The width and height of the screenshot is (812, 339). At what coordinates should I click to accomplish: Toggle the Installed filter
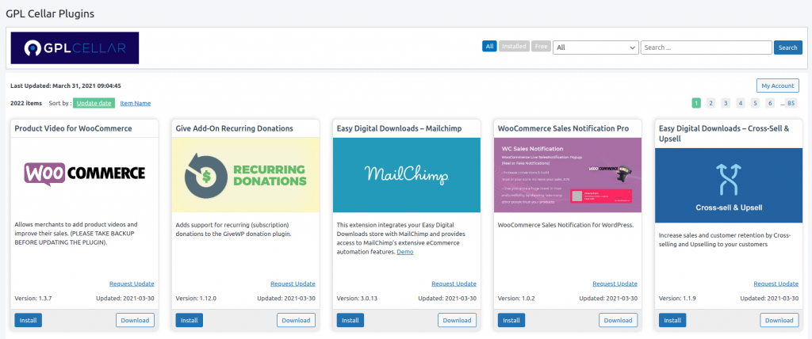pos(514,46)
